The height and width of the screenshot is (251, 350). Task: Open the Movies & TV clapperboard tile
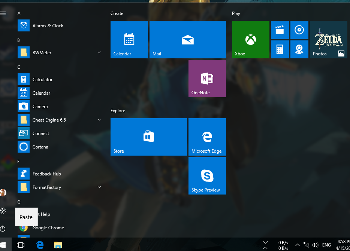280,30
